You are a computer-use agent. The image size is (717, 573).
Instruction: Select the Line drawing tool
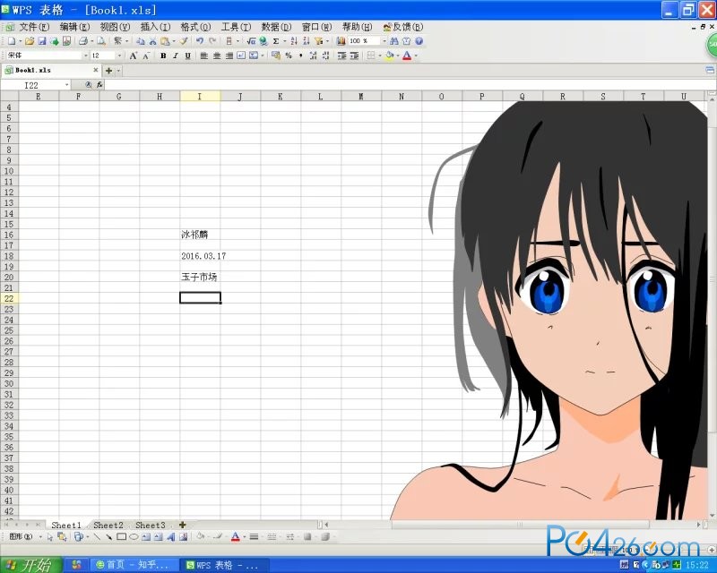point(97,537)
